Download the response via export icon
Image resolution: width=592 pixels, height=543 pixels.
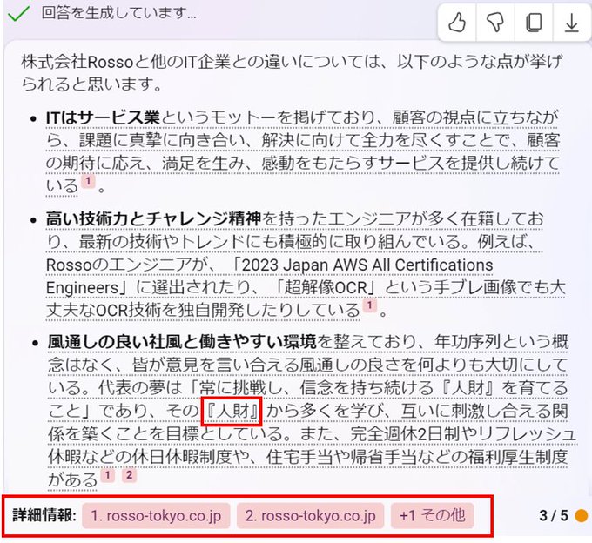point(572,23)
